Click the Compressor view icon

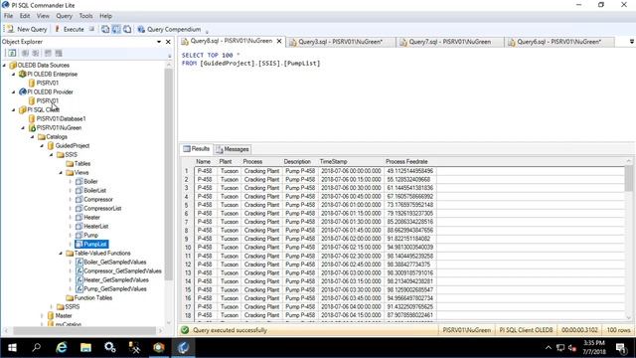point(79,199)
